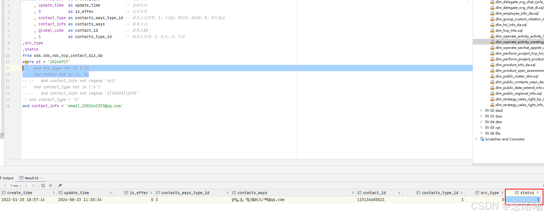Open dim_public_regional_info.sql file
This screenshot has height=215, width=544.
click(x=519, y=93)
